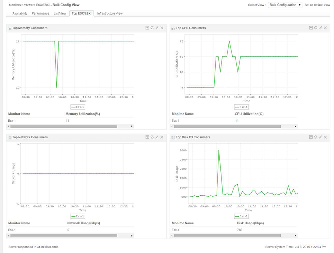Edit the Top CPU Consumers widget
The image size is (334, 253).
[x=321, y=28]
